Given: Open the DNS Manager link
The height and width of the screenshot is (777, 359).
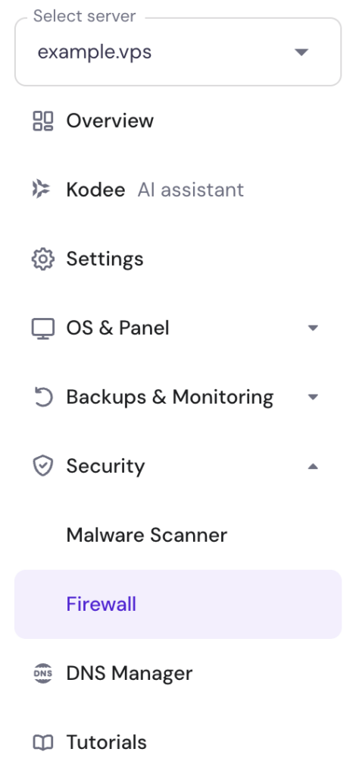Looking at the screenshot, I should (x=130, y=674).
